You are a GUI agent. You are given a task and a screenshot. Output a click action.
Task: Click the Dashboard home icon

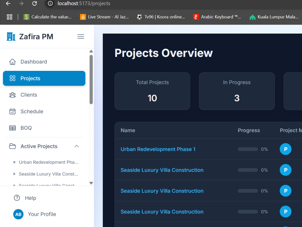pos(12,62)
